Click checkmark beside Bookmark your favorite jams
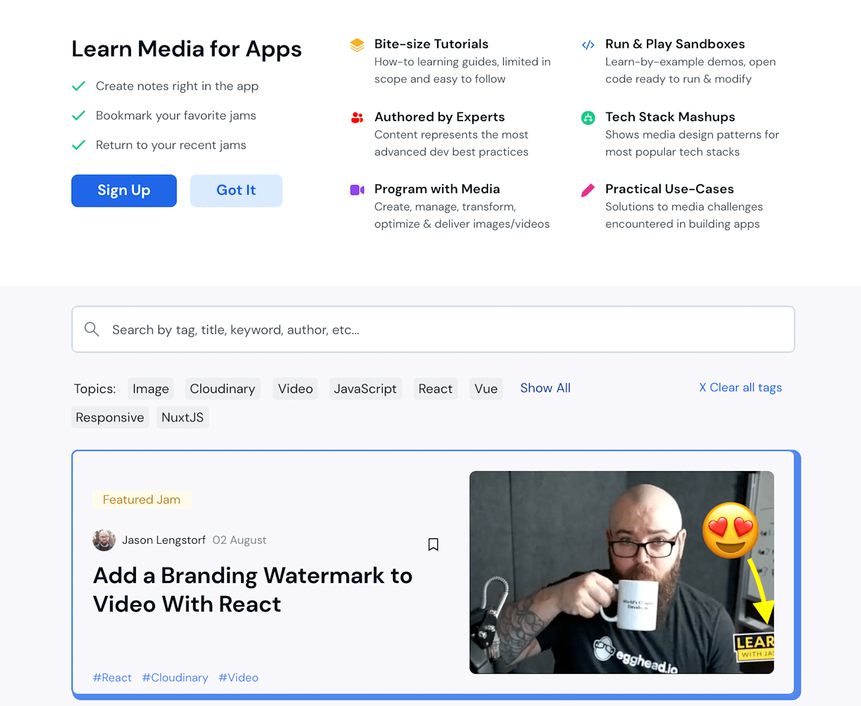Screen dimensions: 861x706 tap(79, 116)
